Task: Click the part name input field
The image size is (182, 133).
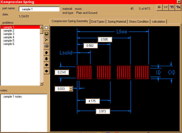Action: click(x=39, y=9)
